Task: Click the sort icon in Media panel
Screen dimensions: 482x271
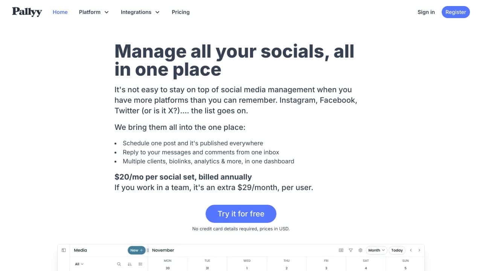Action: point(130,264)
